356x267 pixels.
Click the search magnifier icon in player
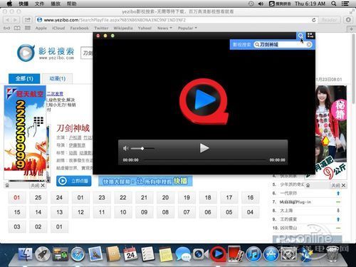pos(300,36)
